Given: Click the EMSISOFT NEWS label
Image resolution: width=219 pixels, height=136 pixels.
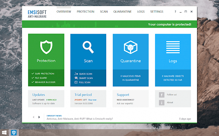Looking at the screenshot, I should pyautogui.click(x=54, y=116).
